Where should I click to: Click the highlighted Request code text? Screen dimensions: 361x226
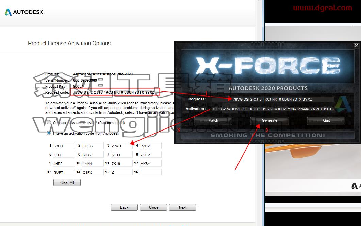pyautogui.click(x=114, y=92)
